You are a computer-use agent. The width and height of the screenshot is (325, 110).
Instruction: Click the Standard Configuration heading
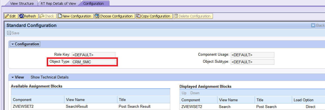(32, 26)
